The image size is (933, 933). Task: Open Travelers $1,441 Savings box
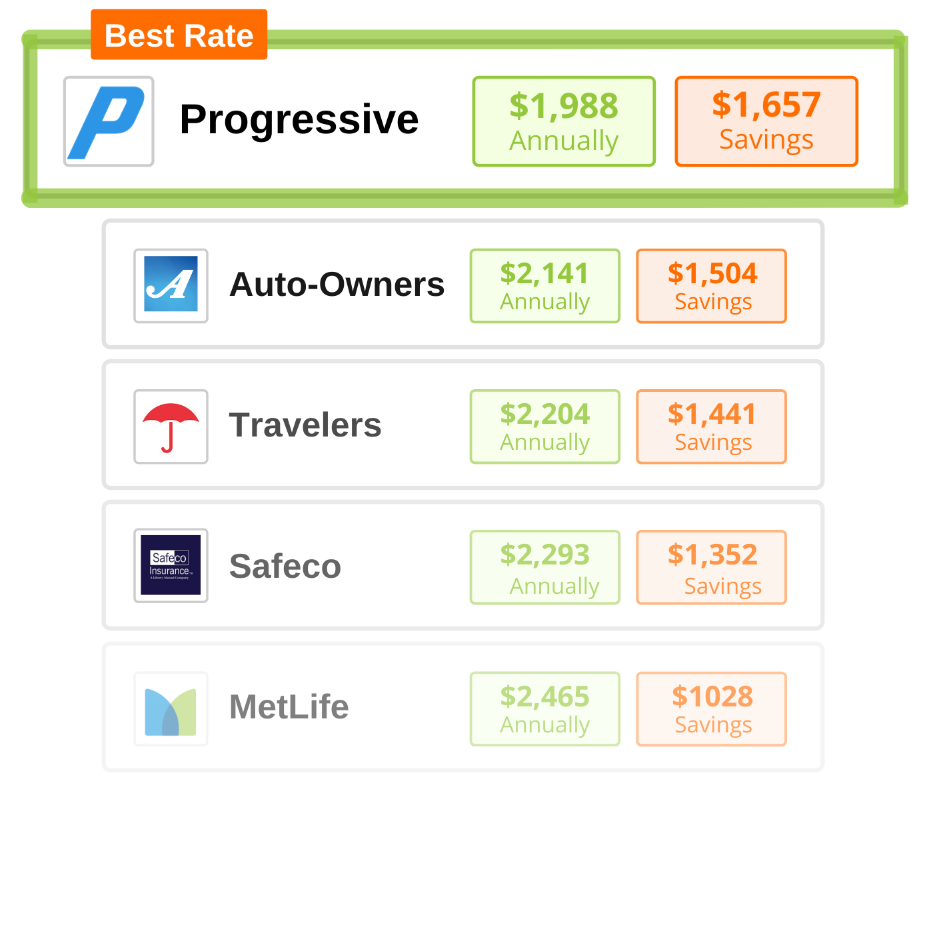(x=712, y=427)
